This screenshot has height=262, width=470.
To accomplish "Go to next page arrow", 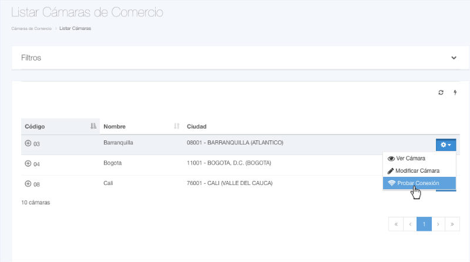I will pos(438,224).
